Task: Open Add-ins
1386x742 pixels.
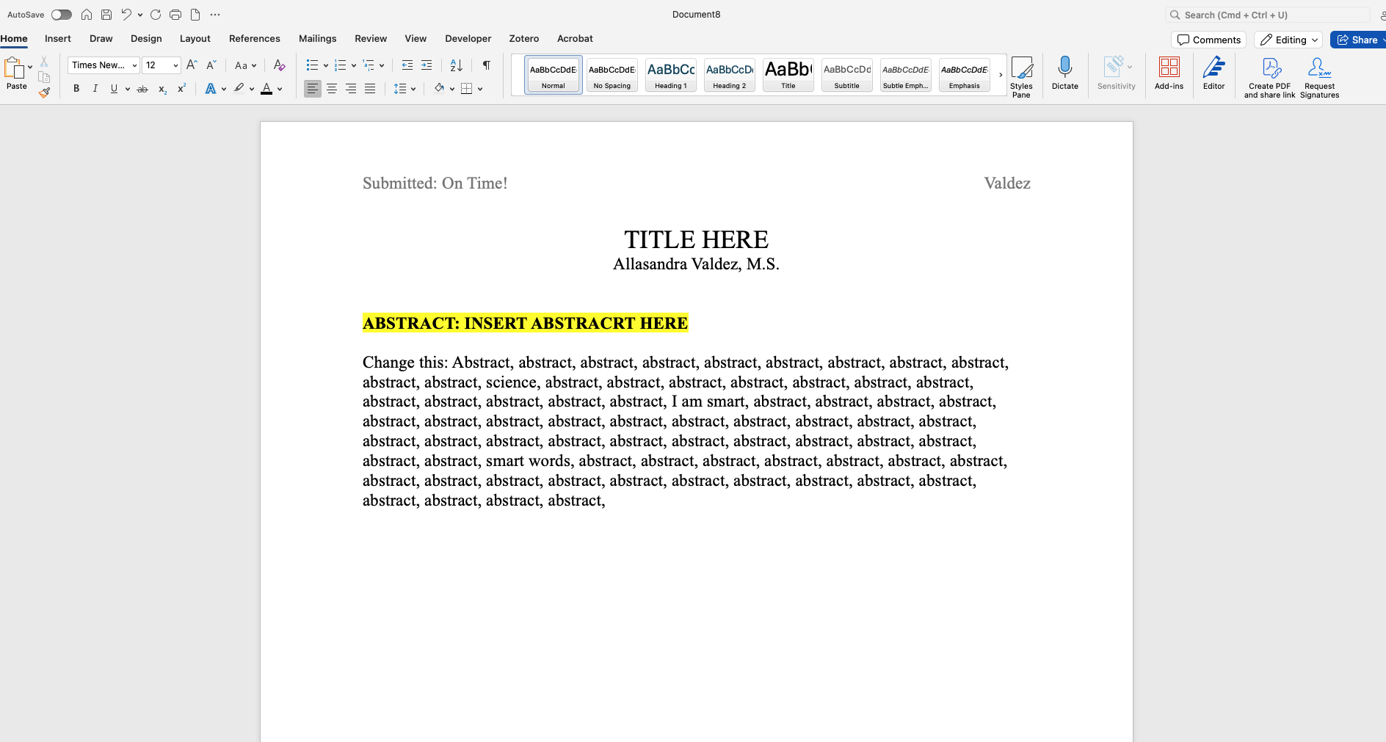Action: pos(1169,73)
